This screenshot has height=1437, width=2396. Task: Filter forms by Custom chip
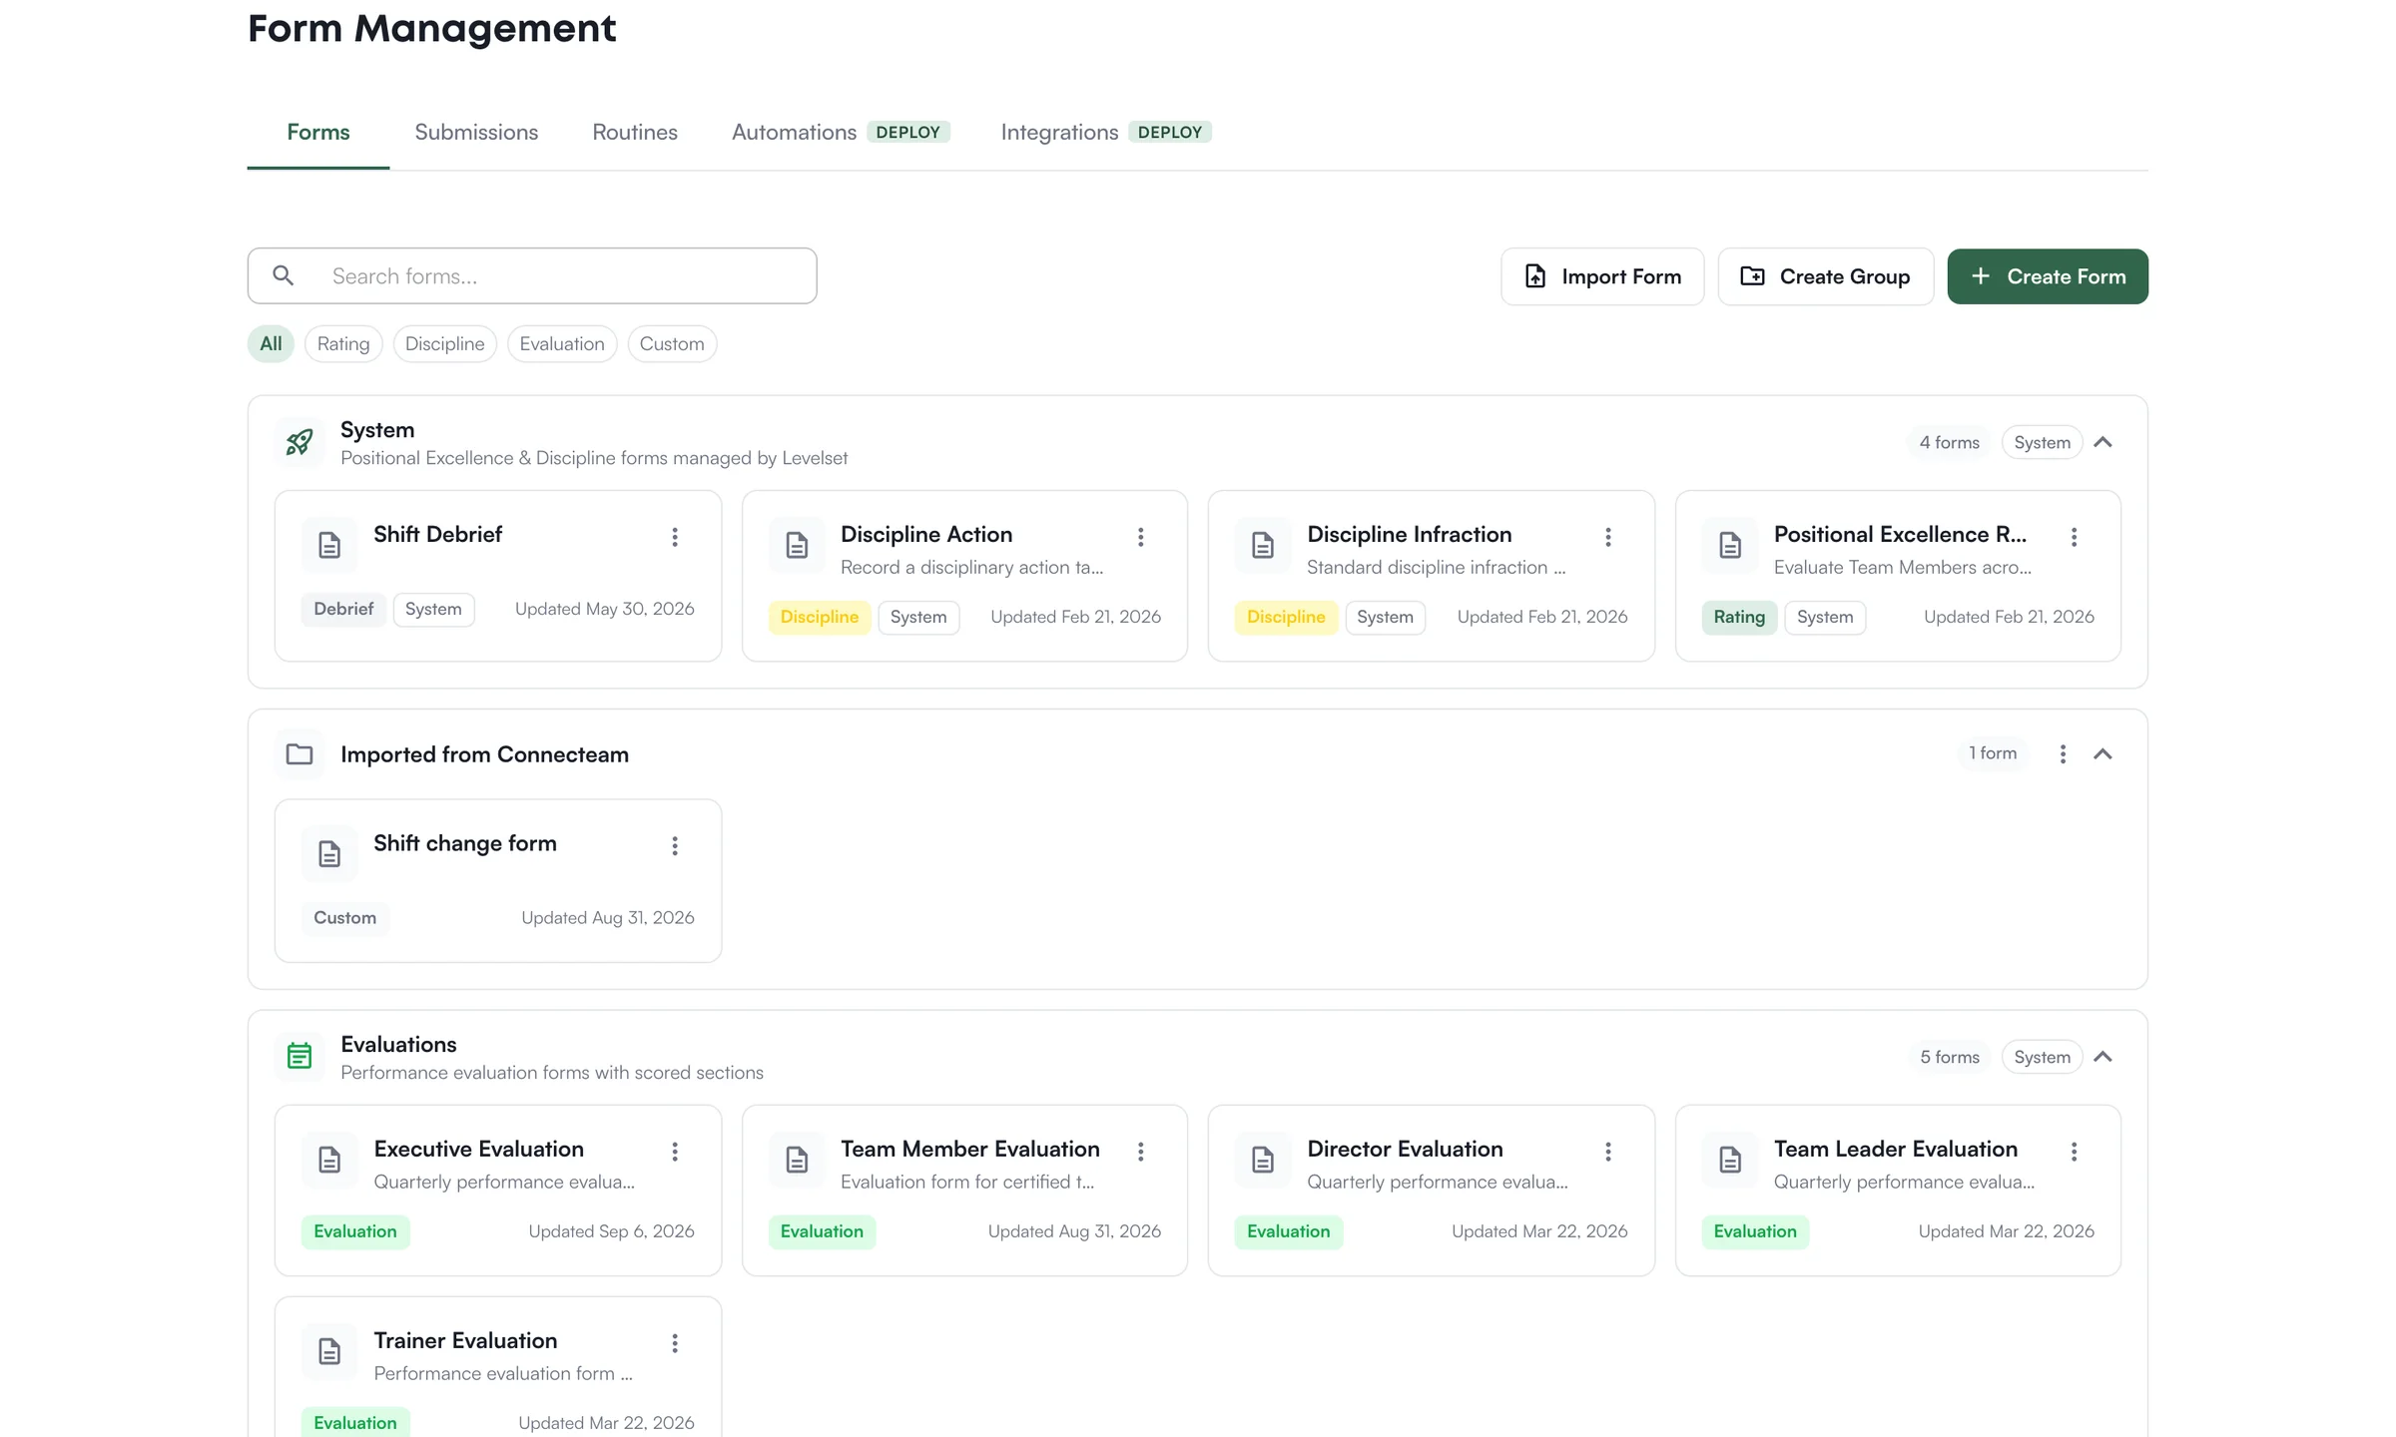pyautogui.click(x=672, y=343)
